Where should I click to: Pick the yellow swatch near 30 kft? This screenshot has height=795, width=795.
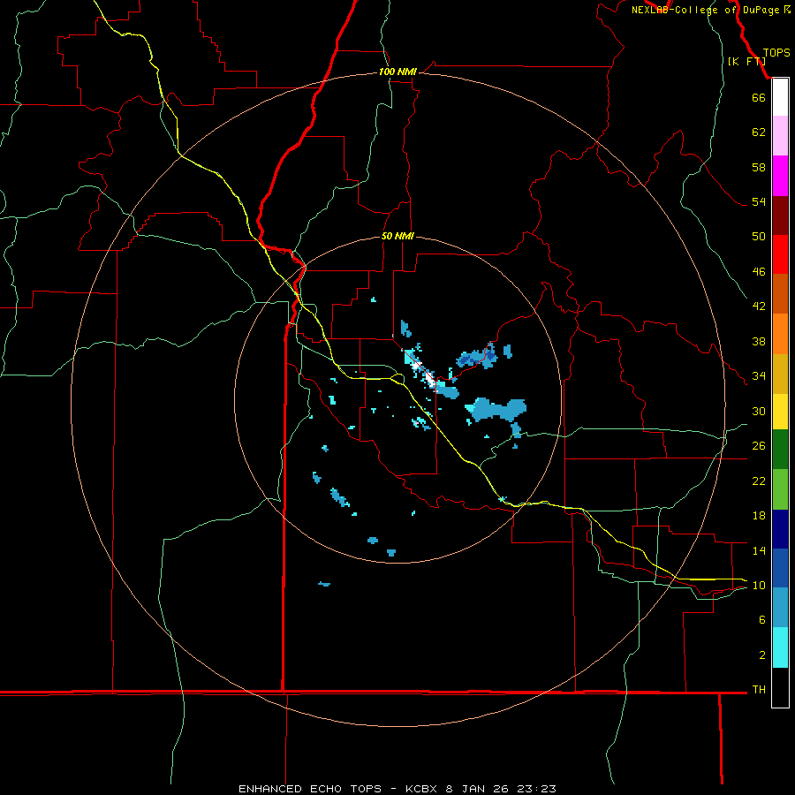[x=780, y=412]
